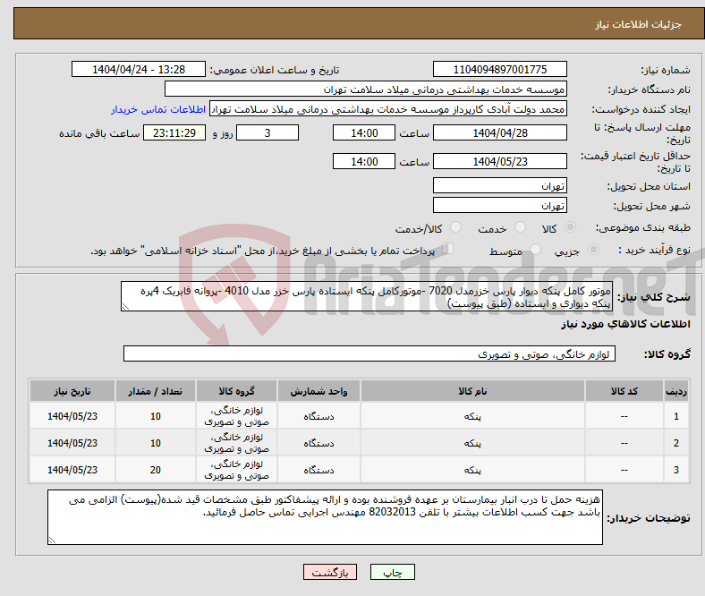The height and width of the screenshot is (596, 705).
Task: Click the ردیف column header
Action: pos(676,391)
